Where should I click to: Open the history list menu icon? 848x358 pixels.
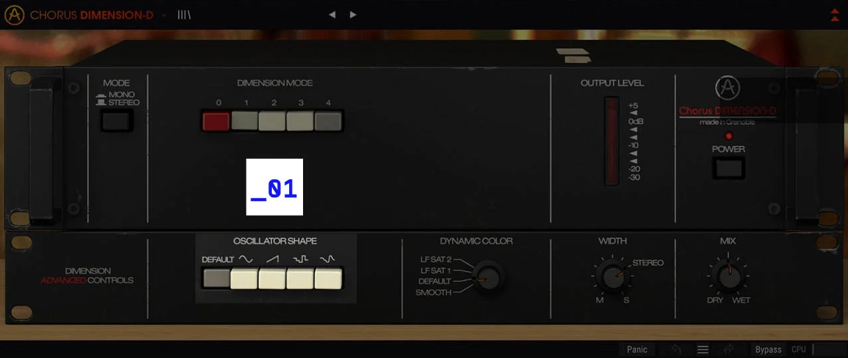[702, 349]
